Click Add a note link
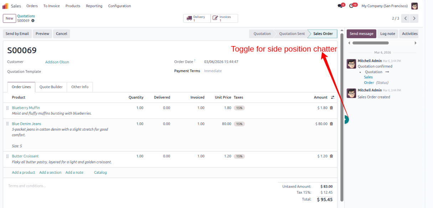The image size is (433, 208). click(x=74, y=172)
